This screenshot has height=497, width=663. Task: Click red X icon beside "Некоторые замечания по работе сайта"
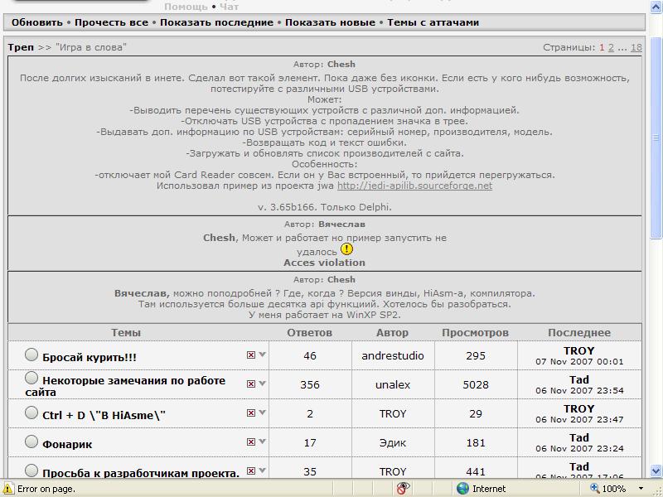pyautogui.click(x=251, y=384)
